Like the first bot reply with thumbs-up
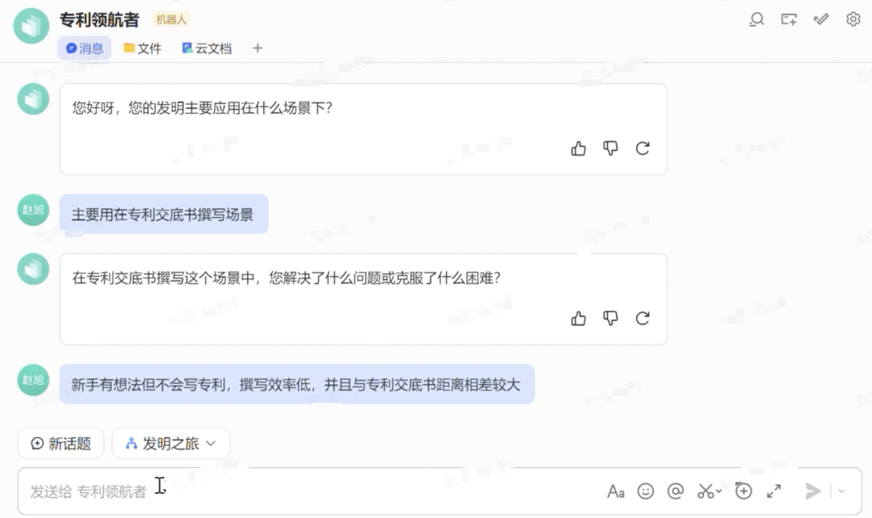 (x=578, y=148)
